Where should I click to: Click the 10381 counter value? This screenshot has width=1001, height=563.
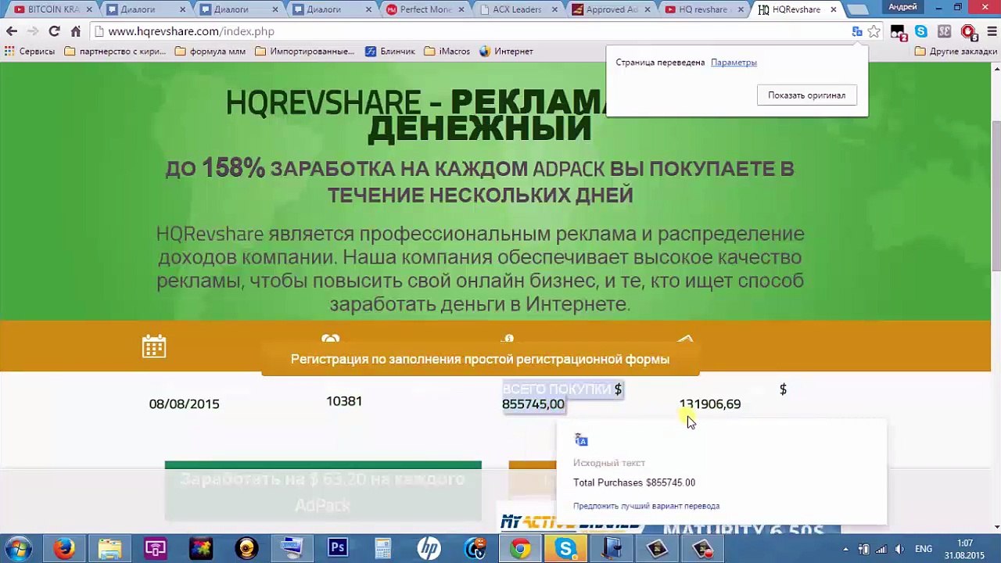pyautogui.click(x=344, y=401)
